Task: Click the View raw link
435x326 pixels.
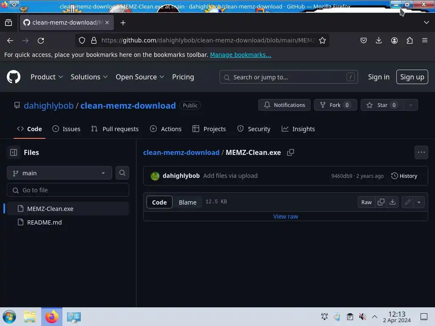Action: [x=285, y=216]
